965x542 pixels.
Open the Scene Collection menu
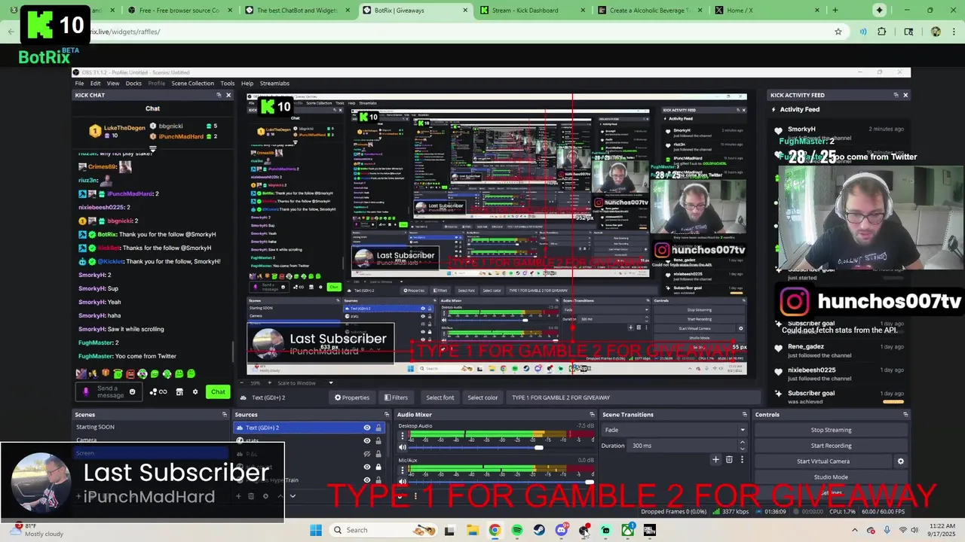(192, 84)
